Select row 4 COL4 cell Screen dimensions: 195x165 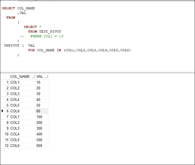[22, 99]
